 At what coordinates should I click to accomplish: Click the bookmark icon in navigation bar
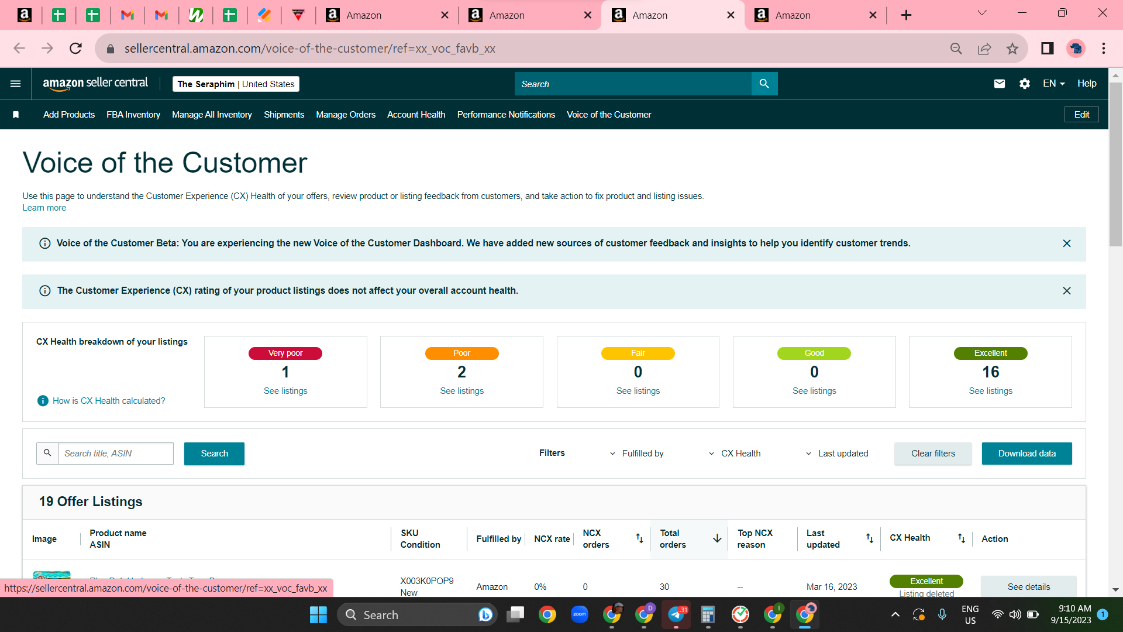pos(16,115)
